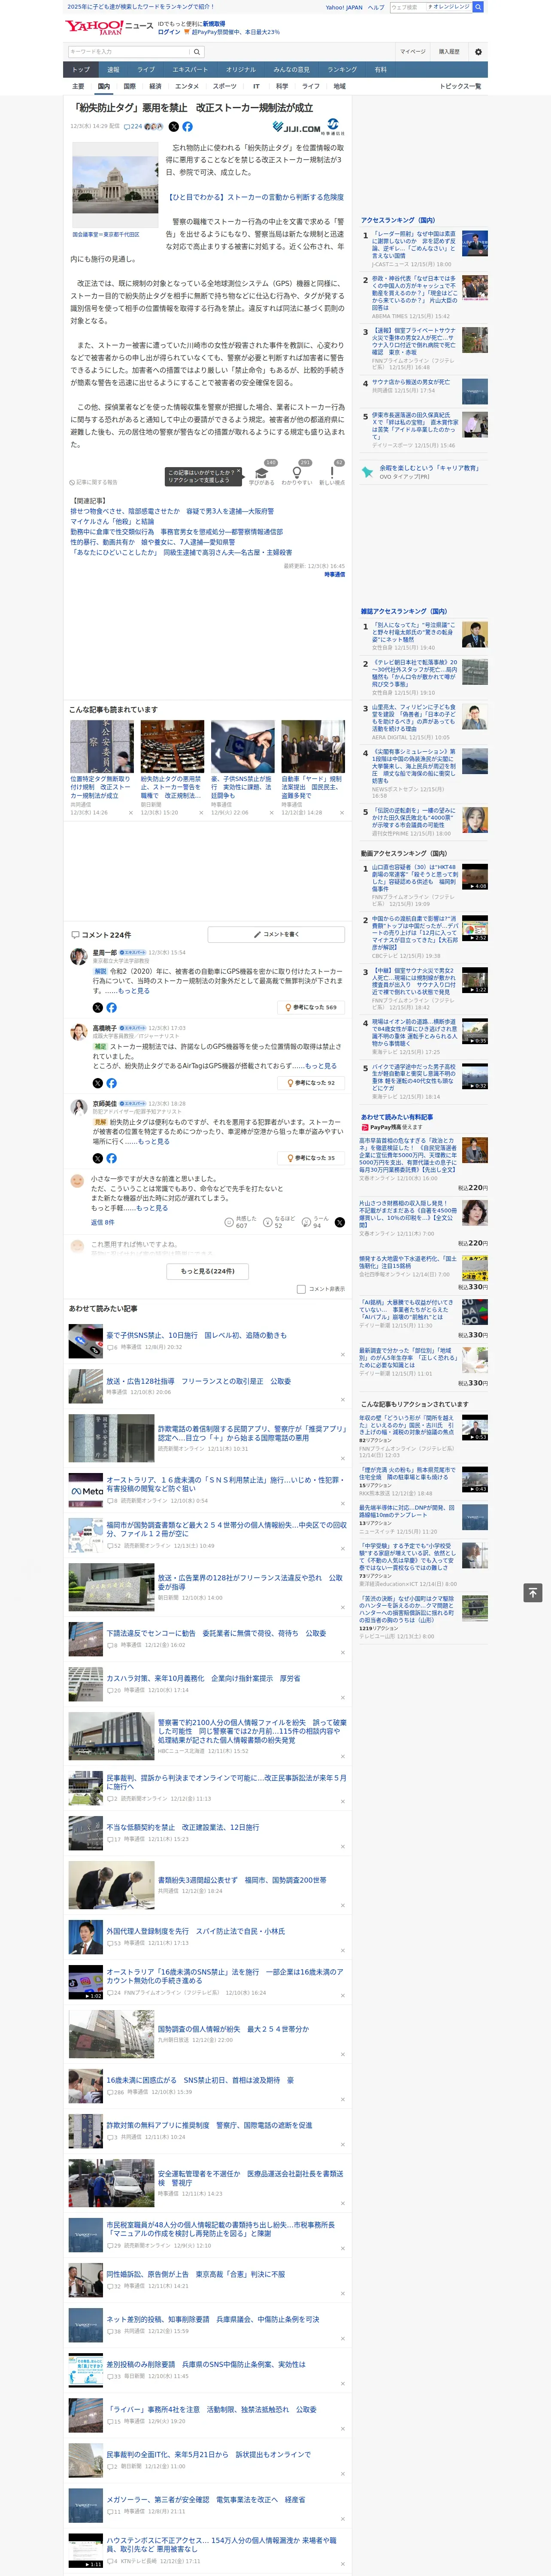Report this article via 記事に関する報告
The width and height of the screenshot is (551, 2576).
94,482
